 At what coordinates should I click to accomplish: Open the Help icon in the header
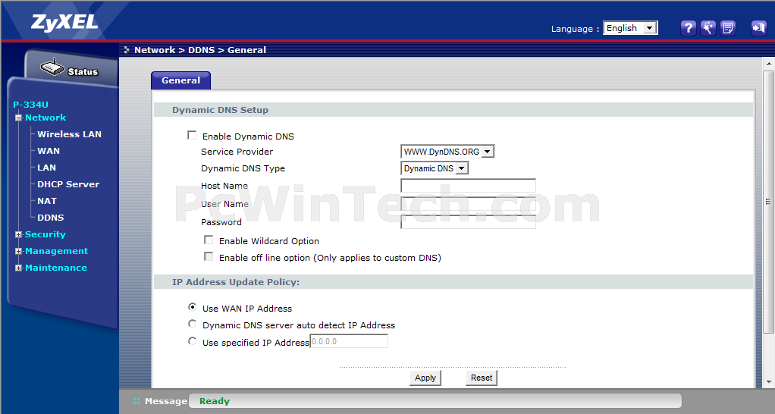(688, 28)
